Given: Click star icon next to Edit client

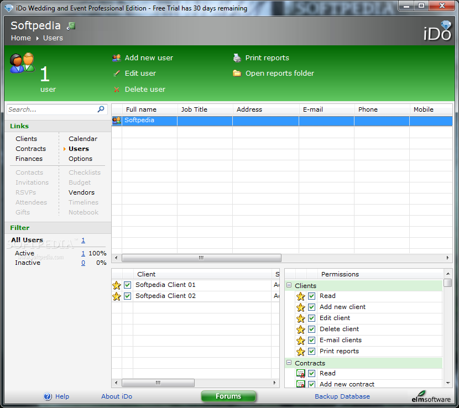Looking at the screenshot, I should click(x=301, y=318).
